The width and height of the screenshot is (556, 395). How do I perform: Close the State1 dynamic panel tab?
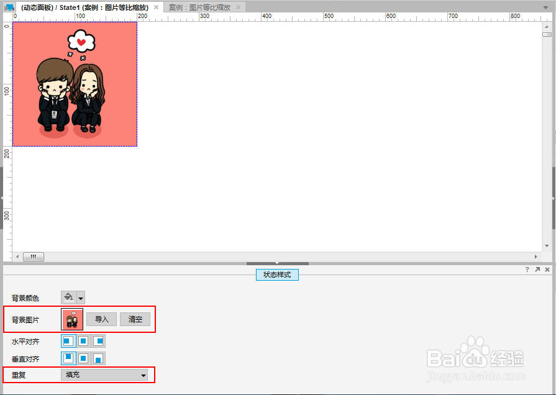click(156, 7)
